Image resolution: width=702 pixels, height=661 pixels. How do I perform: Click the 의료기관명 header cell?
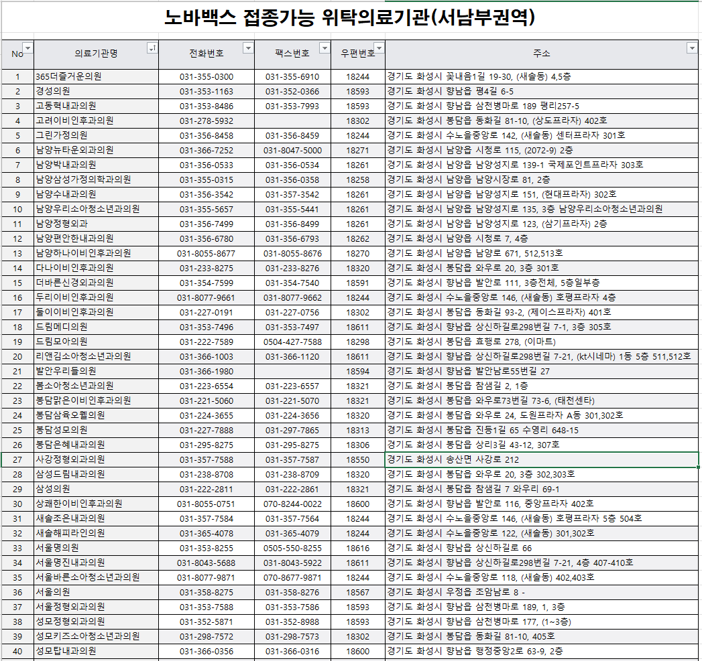[x=97, y=54]
